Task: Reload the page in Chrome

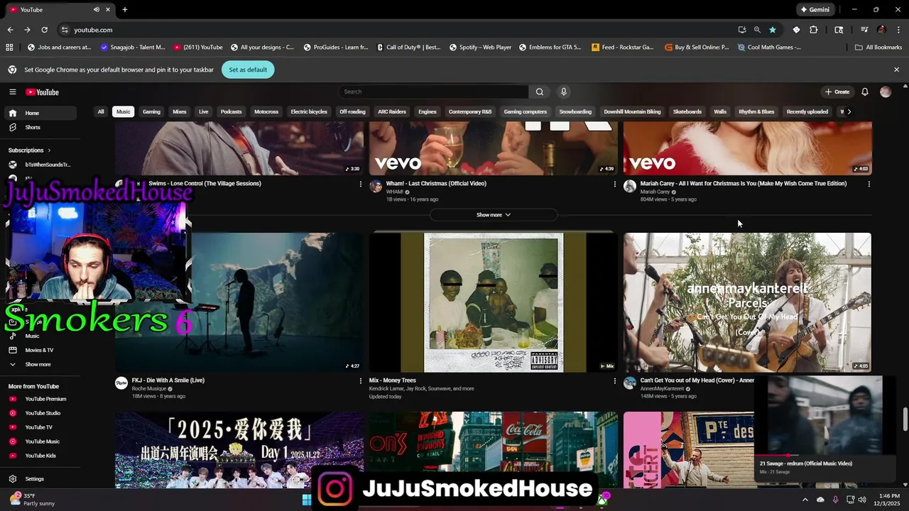Action: coord(44,30)
